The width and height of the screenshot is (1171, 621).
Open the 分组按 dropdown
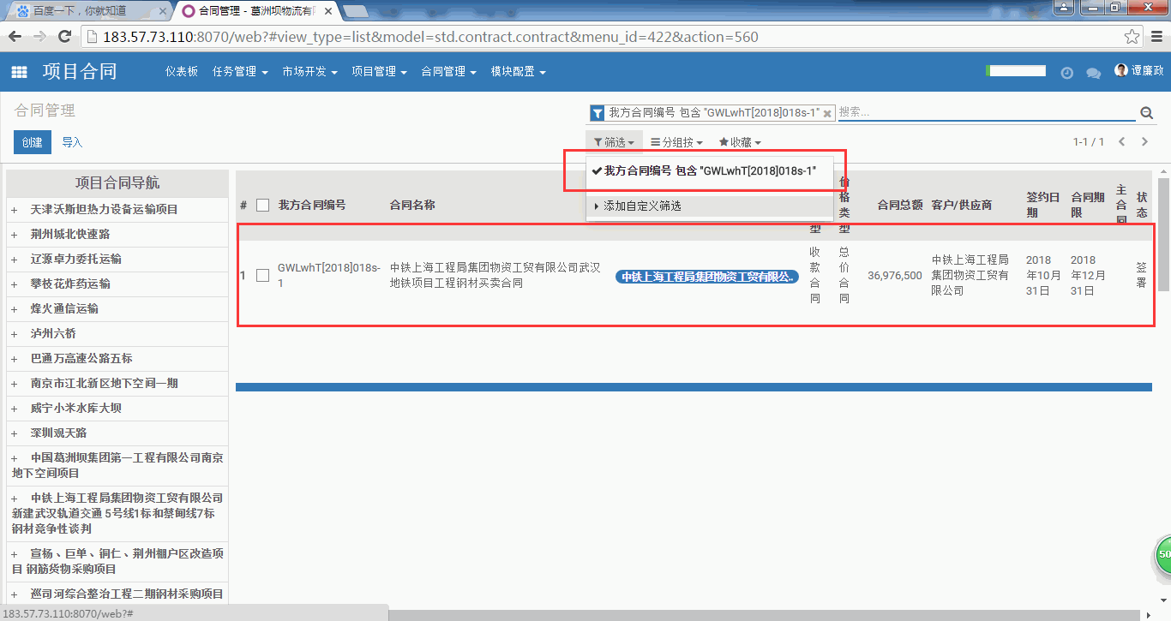tap(676, 142)
